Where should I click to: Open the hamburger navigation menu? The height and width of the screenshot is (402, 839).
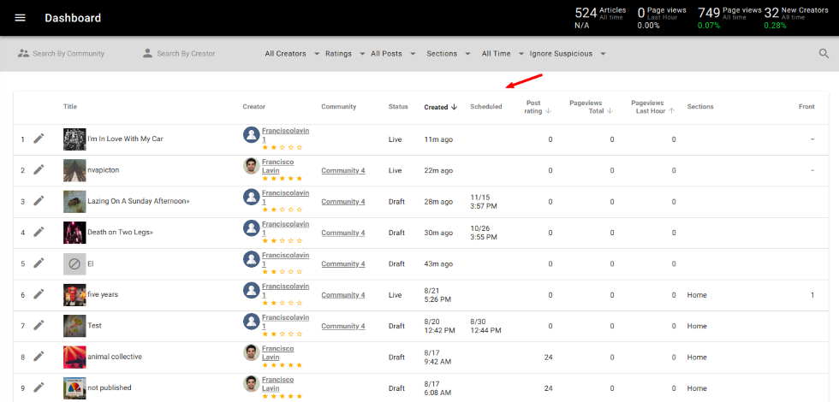[21, 18]
